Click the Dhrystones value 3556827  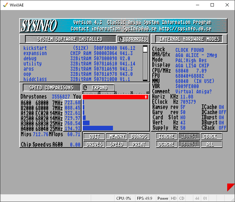[x=61, y=97]
